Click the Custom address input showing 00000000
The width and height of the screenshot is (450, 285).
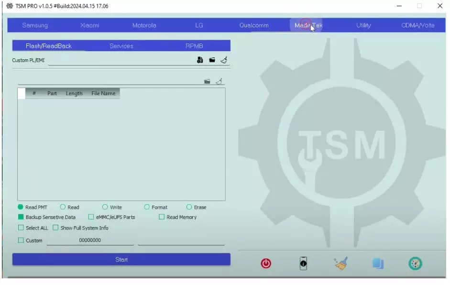tap(91, 241)
